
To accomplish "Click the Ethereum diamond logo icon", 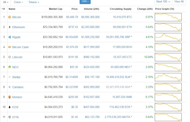I will pyautogui.click(x=10, y=27).
